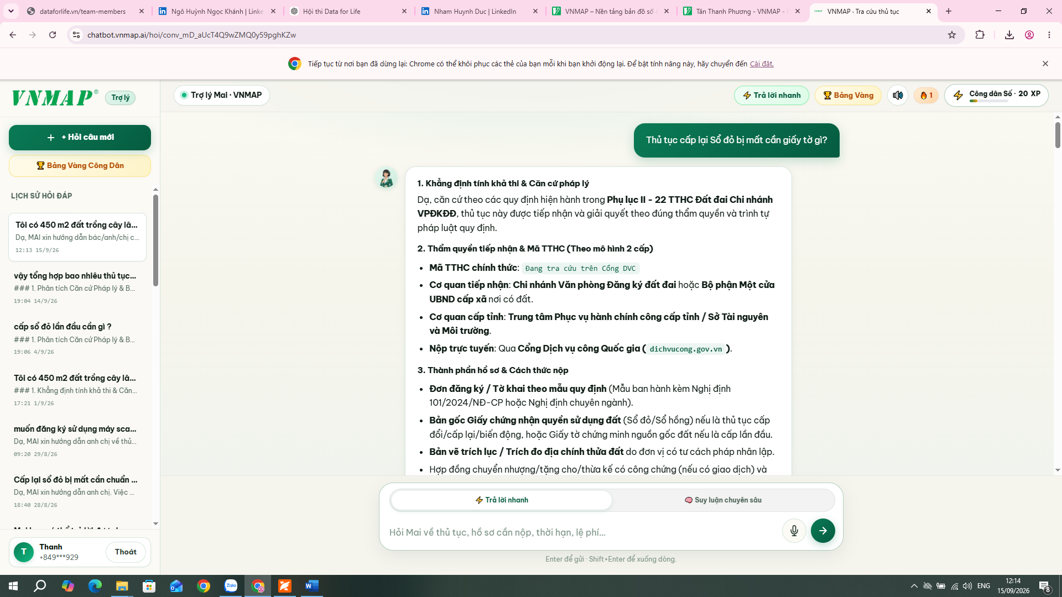The width and height of the screenshot is (1062, 597).
Task: Start a new question with Hỏi câu mới
Action: pos(80,137)
